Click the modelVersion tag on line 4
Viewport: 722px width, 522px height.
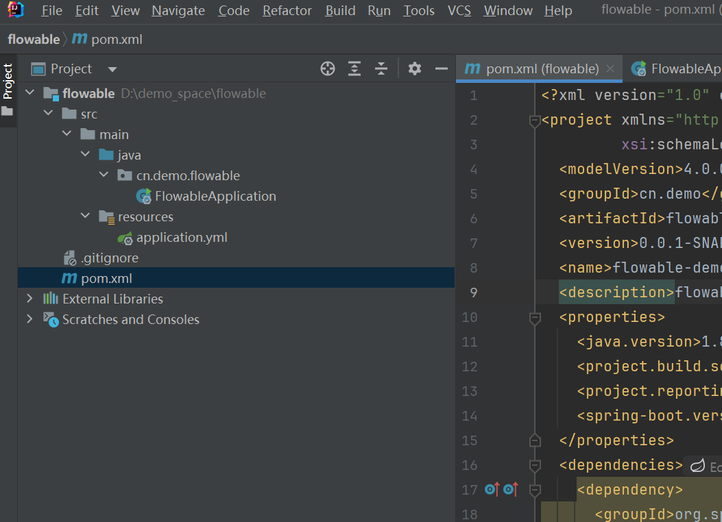pos(621,169)
